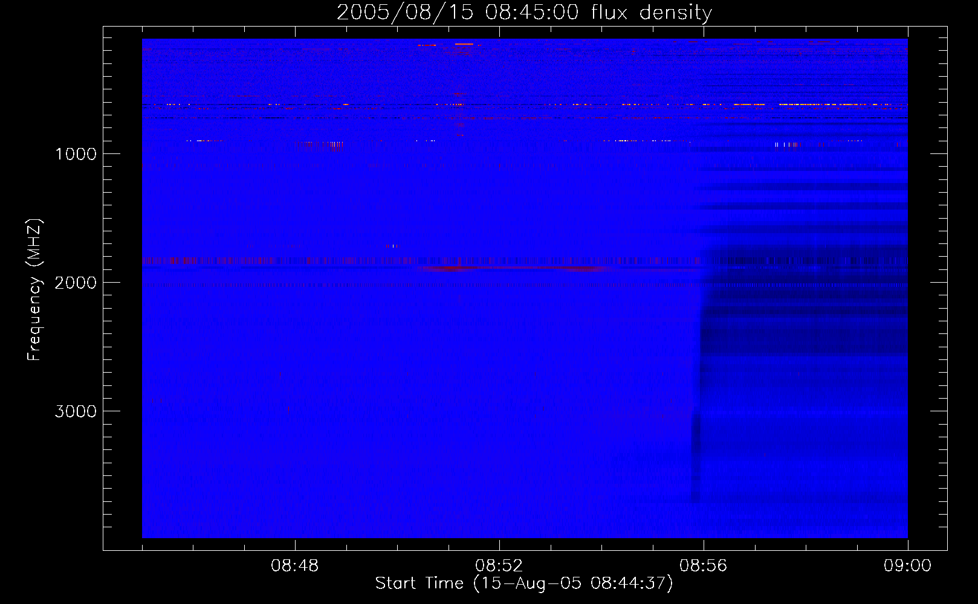978x604 pixels.
Task: Click the red burst streak just above 2000 MHz
Action: [x=514, y=268]
